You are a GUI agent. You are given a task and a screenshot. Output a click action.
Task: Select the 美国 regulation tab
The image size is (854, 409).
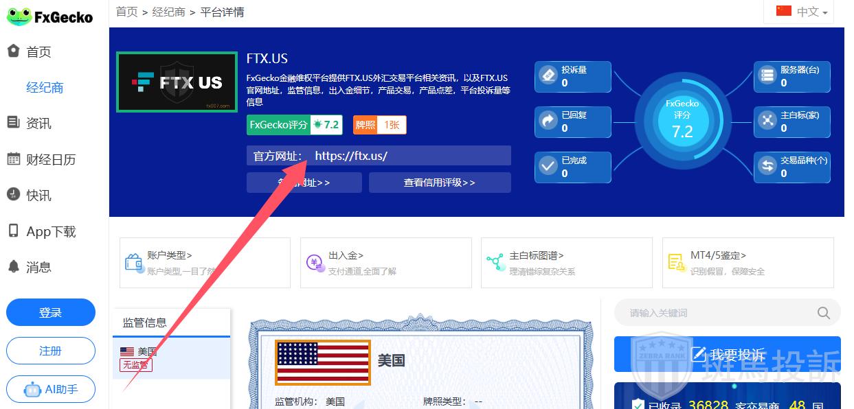[172, 358]
